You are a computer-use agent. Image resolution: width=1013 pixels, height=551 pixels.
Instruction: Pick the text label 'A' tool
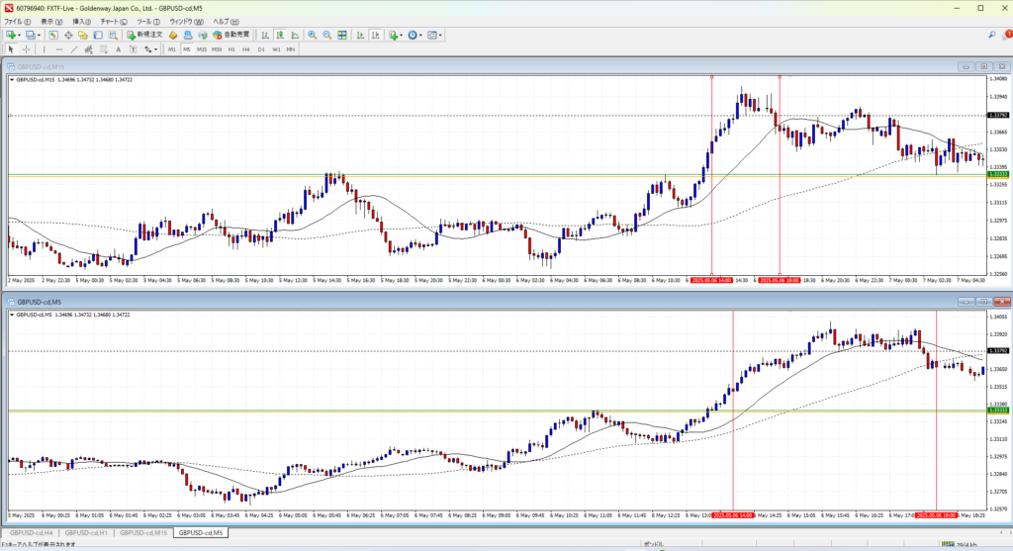(x=118, y=49)
